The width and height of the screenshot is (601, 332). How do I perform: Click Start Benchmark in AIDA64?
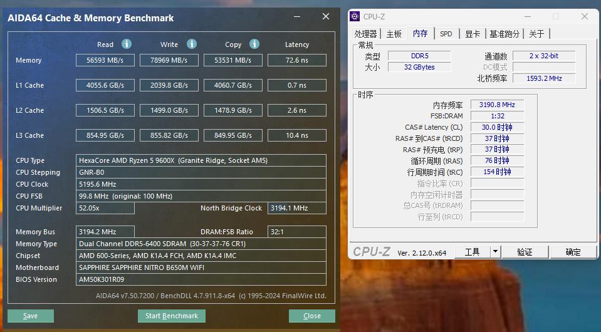pyautogui.click(x=171, y=316)
